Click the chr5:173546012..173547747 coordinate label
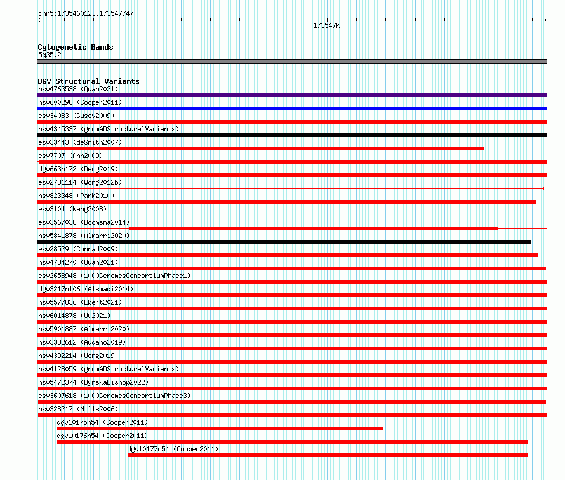 tap(86, 14)
